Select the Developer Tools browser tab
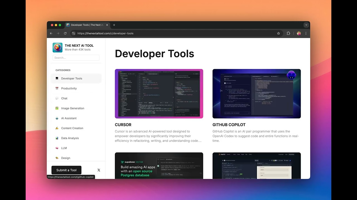Image resolution: width=357 pixels, height=200 pixels. 87,25
